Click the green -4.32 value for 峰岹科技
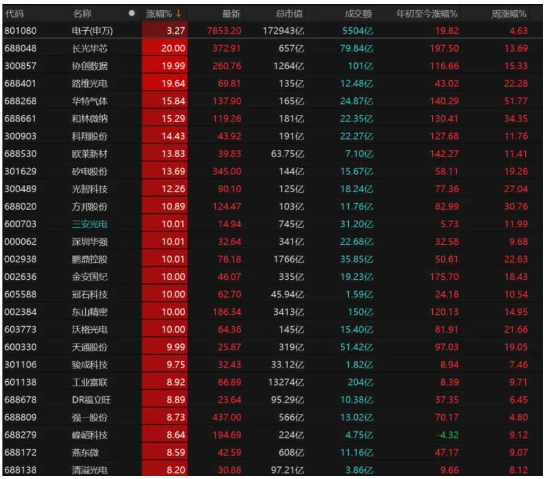The height and width of the screenshot is (479, 544). [447, 435]
